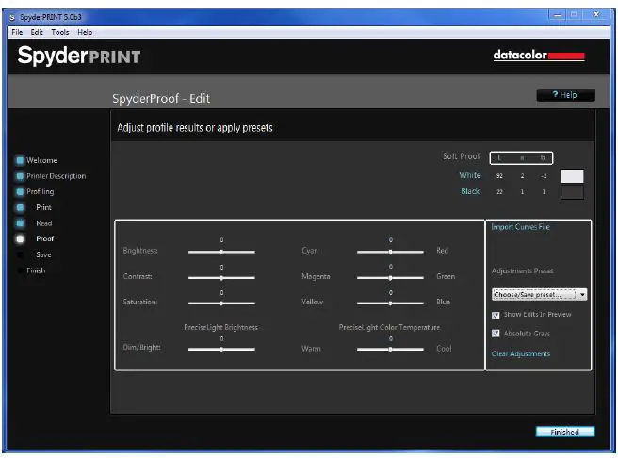Go to the Profiling step
This screenshot has height=458, width=618.
pyautogui.click(x=41, y=192)
